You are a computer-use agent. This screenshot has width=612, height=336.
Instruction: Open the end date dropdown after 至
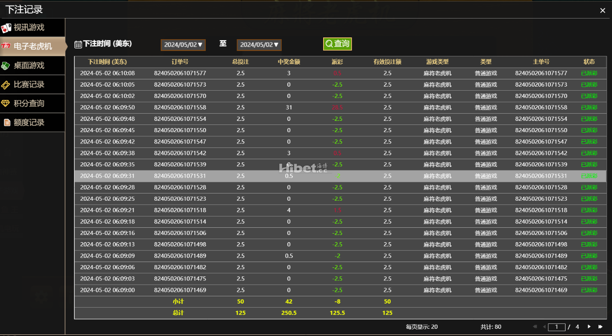point(259,45)
